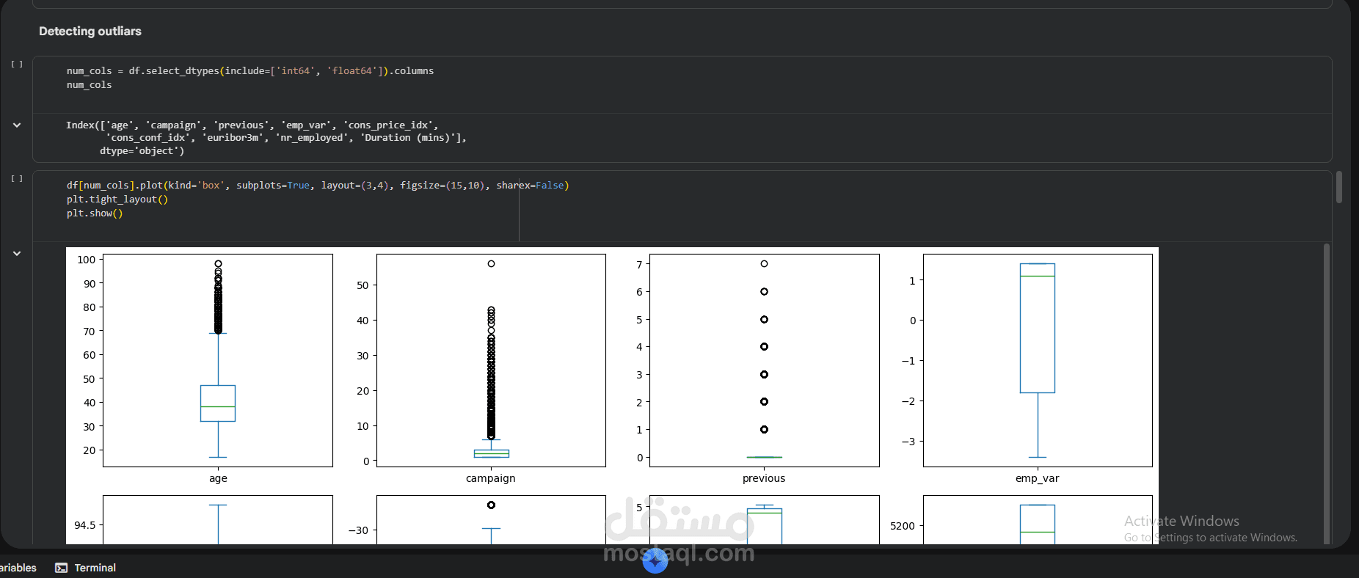
Task: Click the Index output text listing columns
Action: 266,138
